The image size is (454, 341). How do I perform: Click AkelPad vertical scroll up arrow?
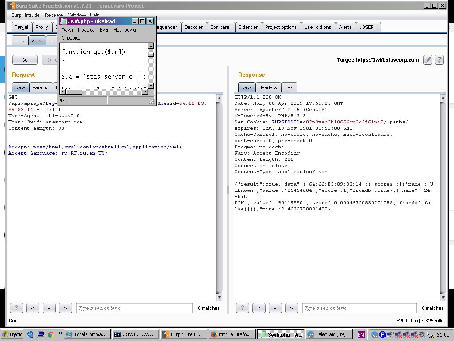151,46
